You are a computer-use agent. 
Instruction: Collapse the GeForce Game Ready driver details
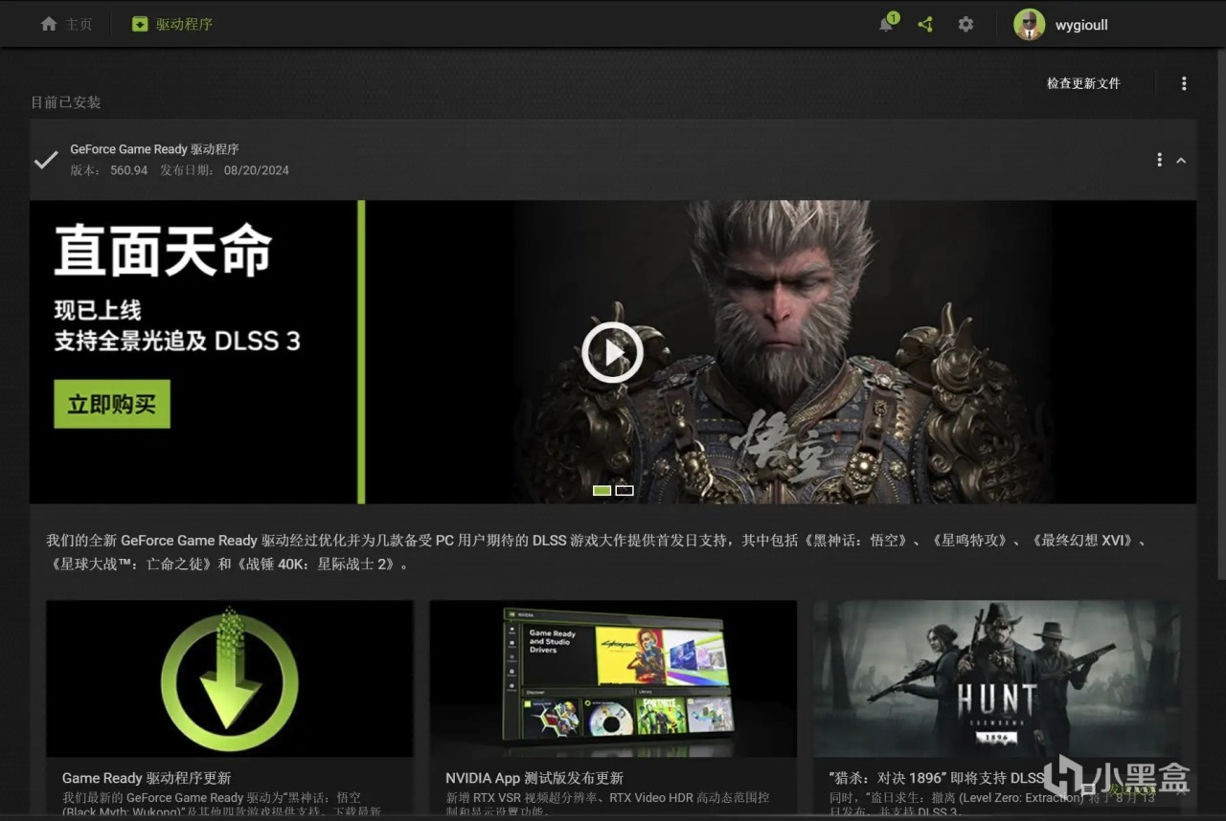[x=1181, y=161]
